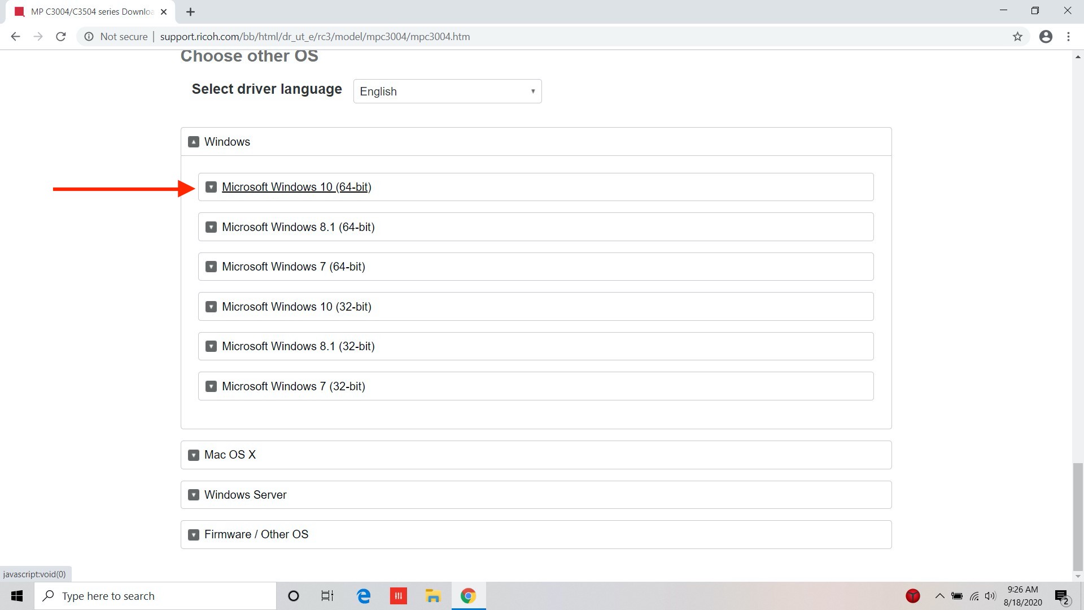The height and width of the screenshot is (610, 1084).
Task: Open Microsoft Edge from taskbar
Action: click(x=364, y=596)
